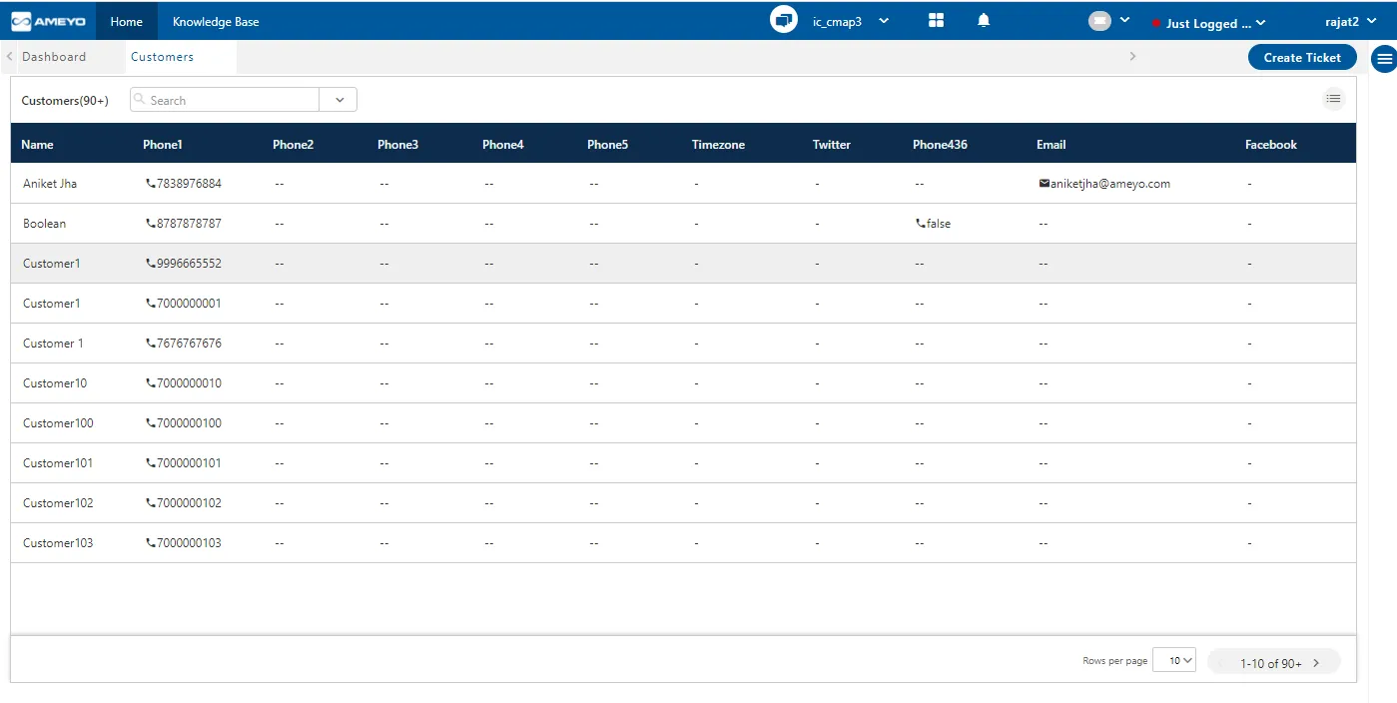
Task: Click the email aniketjha@ameyo.com
Action: tap(1110, 184)
